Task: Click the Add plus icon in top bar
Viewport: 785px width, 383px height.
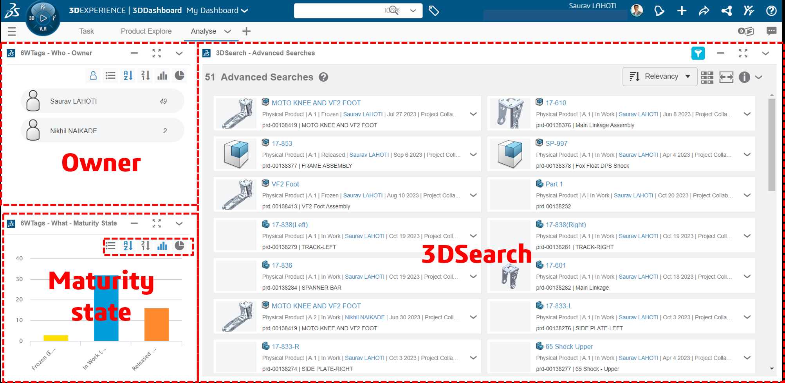Action: click(x=682, y=11)
